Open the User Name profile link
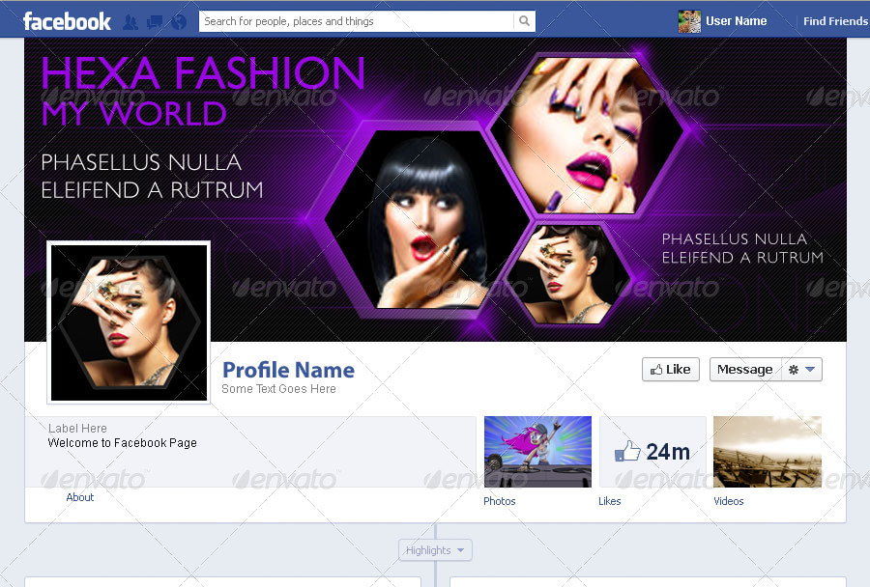 point(736,21)
